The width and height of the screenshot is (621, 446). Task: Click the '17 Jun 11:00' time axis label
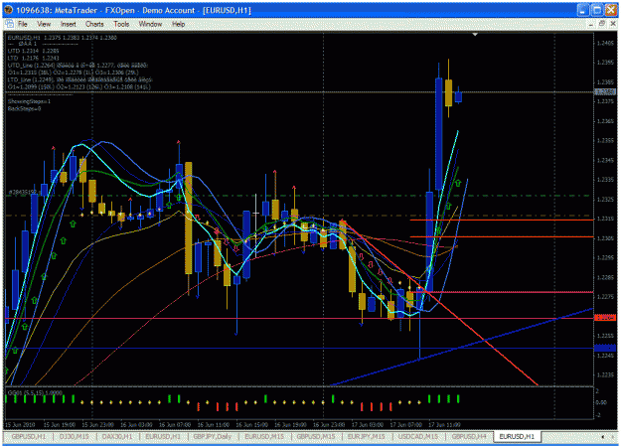pyautogui.click(x=444, y=424)
